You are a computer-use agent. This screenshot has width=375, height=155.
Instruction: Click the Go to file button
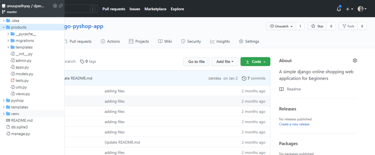pyautogui.click(x=196, y=62)
